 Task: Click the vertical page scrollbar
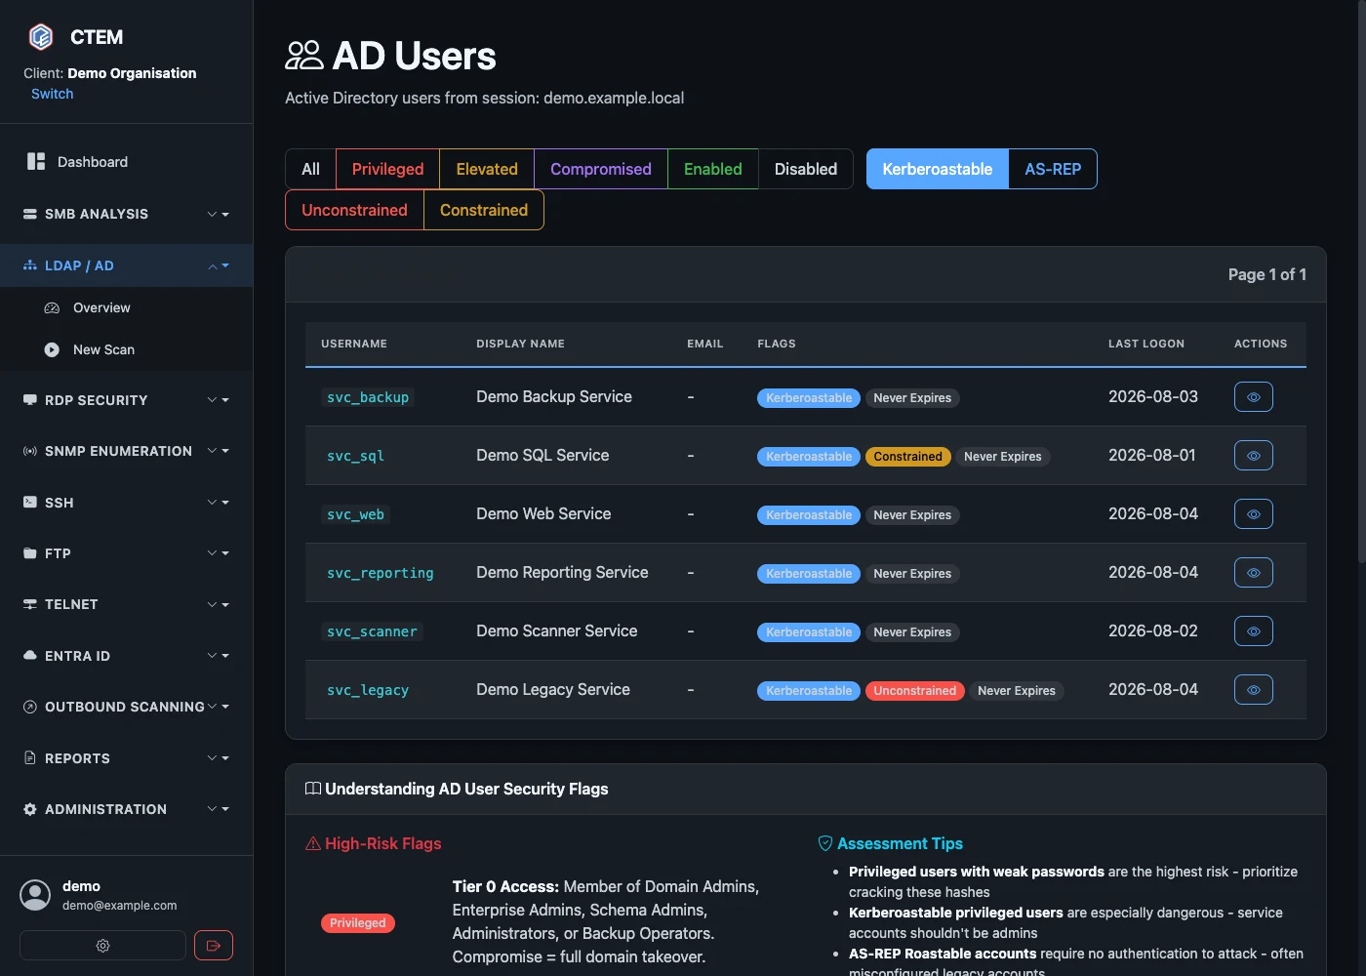(x=1362, y=283)
